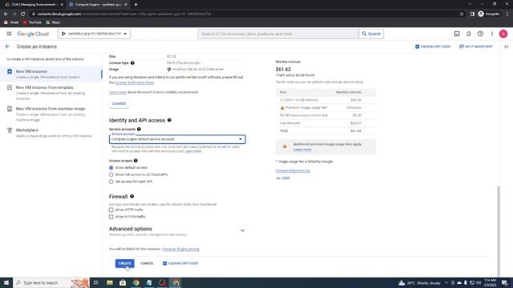Open the License Verification Form link

134,82
